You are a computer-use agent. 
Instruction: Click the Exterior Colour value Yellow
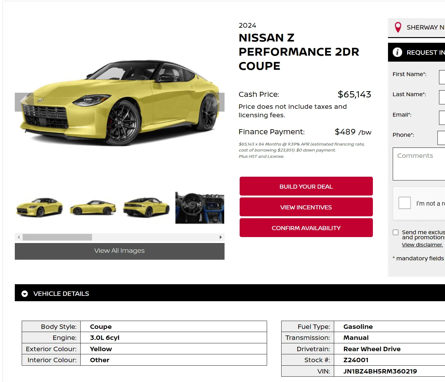[x=101, y=349]
